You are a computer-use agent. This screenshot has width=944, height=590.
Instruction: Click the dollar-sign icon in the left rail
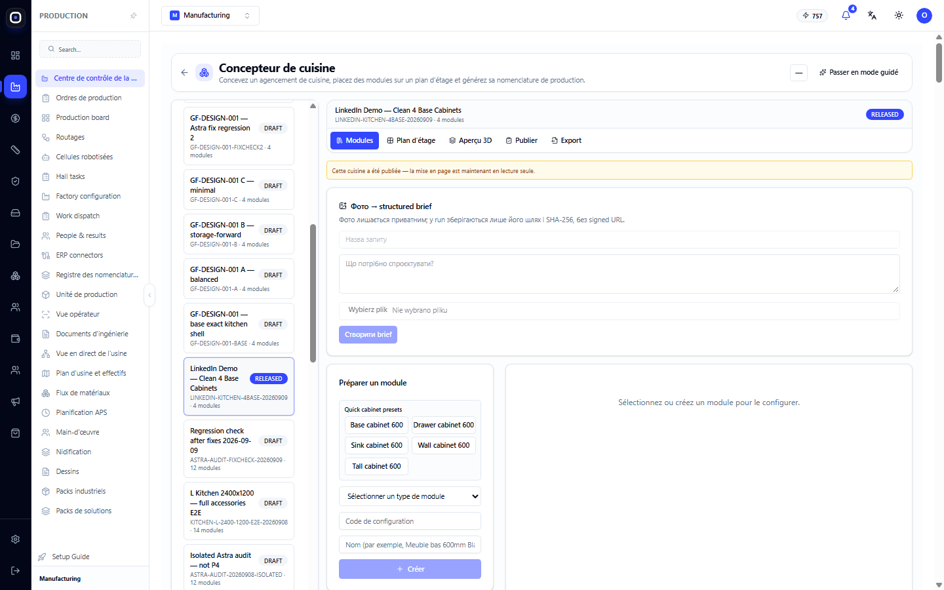pyautogui.click(x=16, y=119)
